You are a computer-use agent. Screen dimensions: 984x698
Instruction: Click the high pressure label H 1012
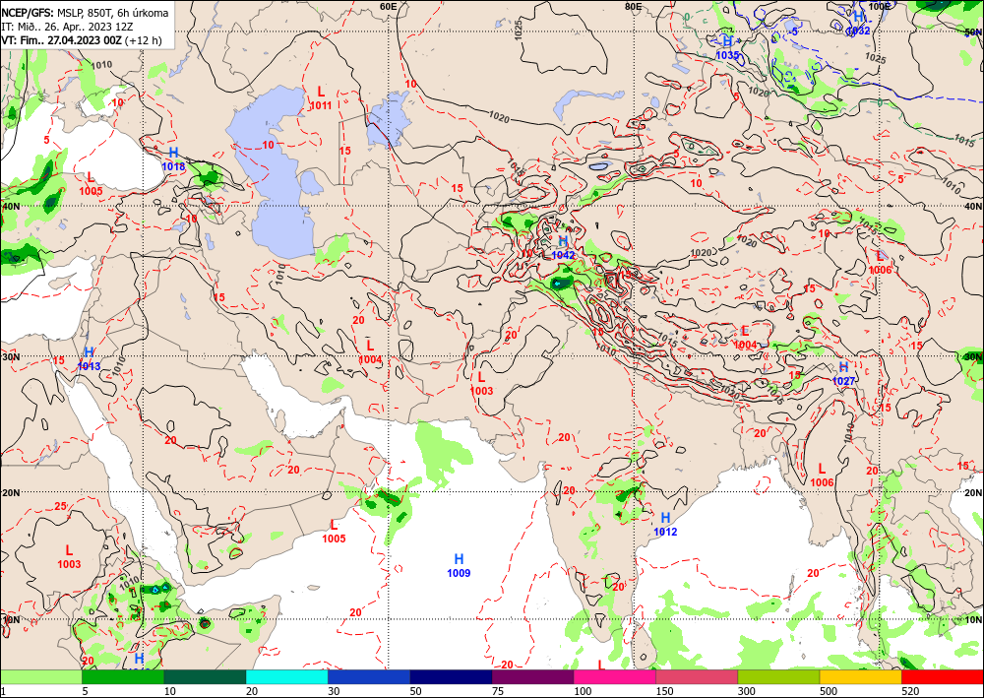(x=665, y=525)
